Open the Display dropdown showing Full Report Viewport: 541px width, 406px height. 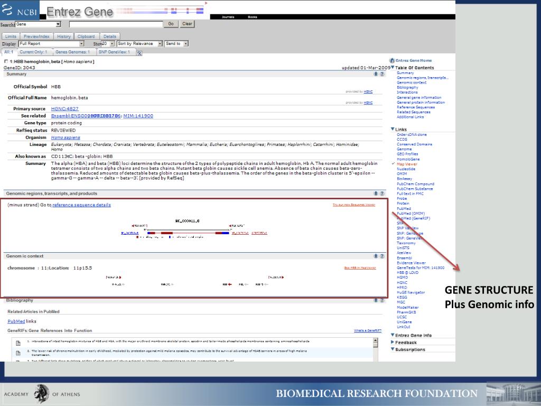point(51,44)
